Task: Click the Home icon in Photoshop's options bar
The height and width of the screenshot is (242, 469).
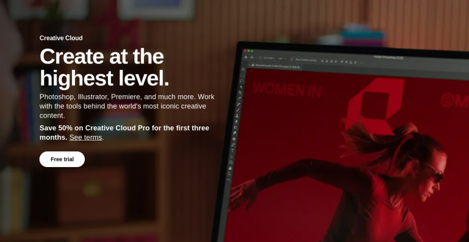Action: tap(246, 57)
